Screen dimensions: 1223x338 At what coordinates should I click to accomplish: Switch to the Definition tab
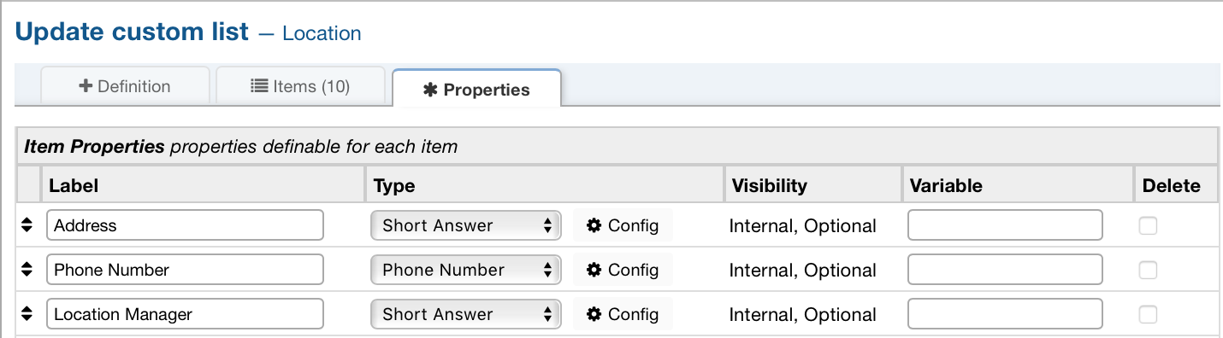pos(125,86)
